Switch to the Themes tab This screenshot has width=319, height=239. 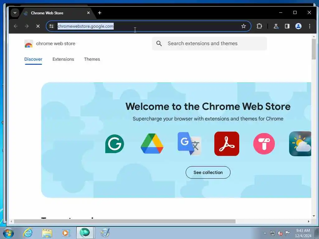pyautogui.click(x=92, y=59)
